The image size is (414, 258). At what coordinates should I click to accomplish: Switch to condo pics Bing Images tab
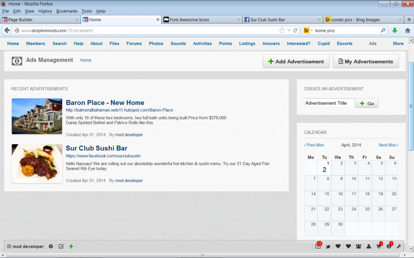pos(364,20)
